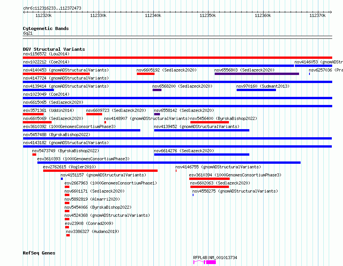Click esv3571361 (Uddin2014) variant label
This screenshot has height=266, width=343.
(49, 110)
